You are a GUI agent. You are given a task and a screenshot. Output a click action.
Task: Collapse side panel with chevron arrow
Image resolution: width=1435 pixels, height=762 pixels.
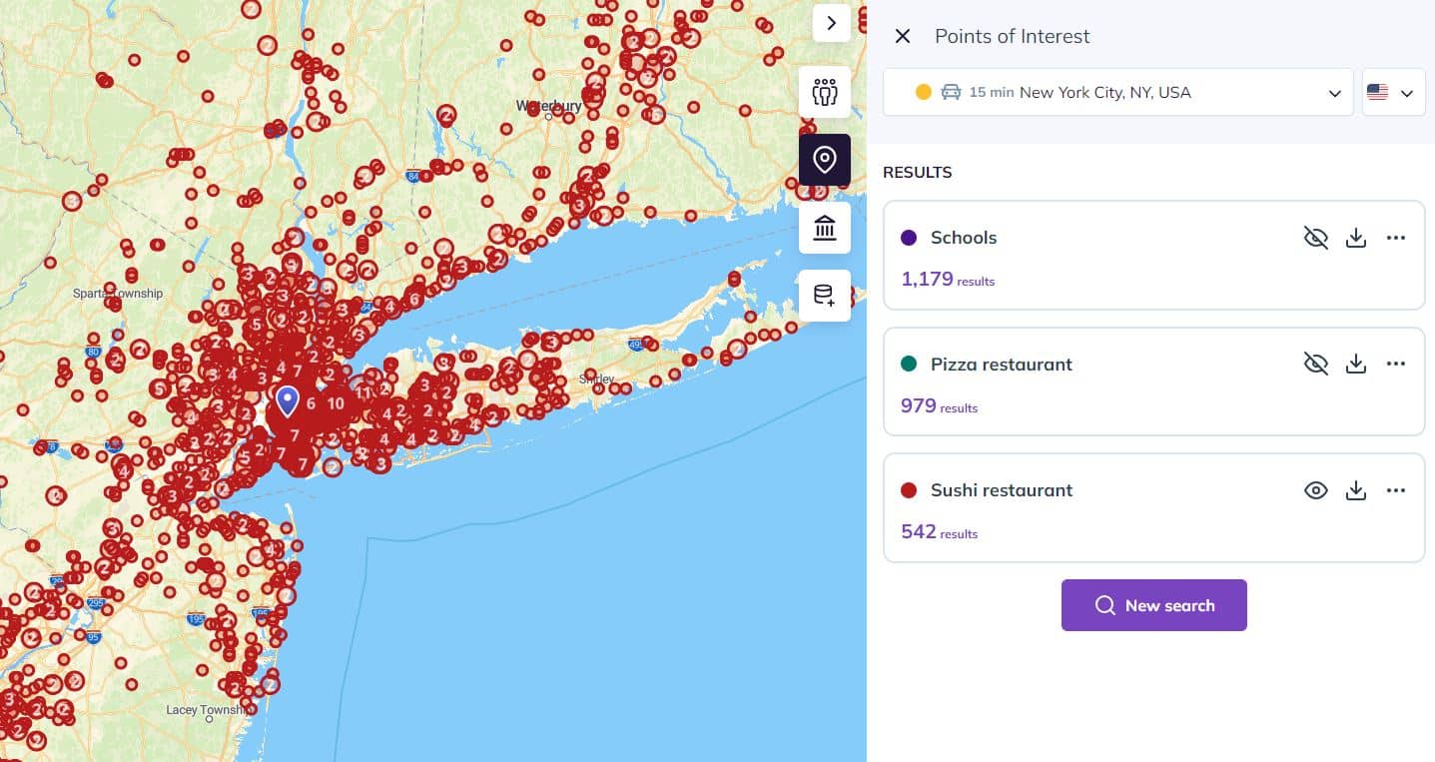coord(831,23)
